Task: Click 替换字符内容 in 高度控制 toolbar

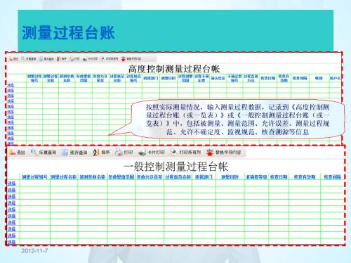Action: pos(131,59)
